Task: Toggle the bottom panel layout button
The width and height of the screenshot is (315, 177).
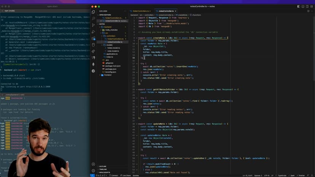Action: pyautogui.click(x=303, y=6)
